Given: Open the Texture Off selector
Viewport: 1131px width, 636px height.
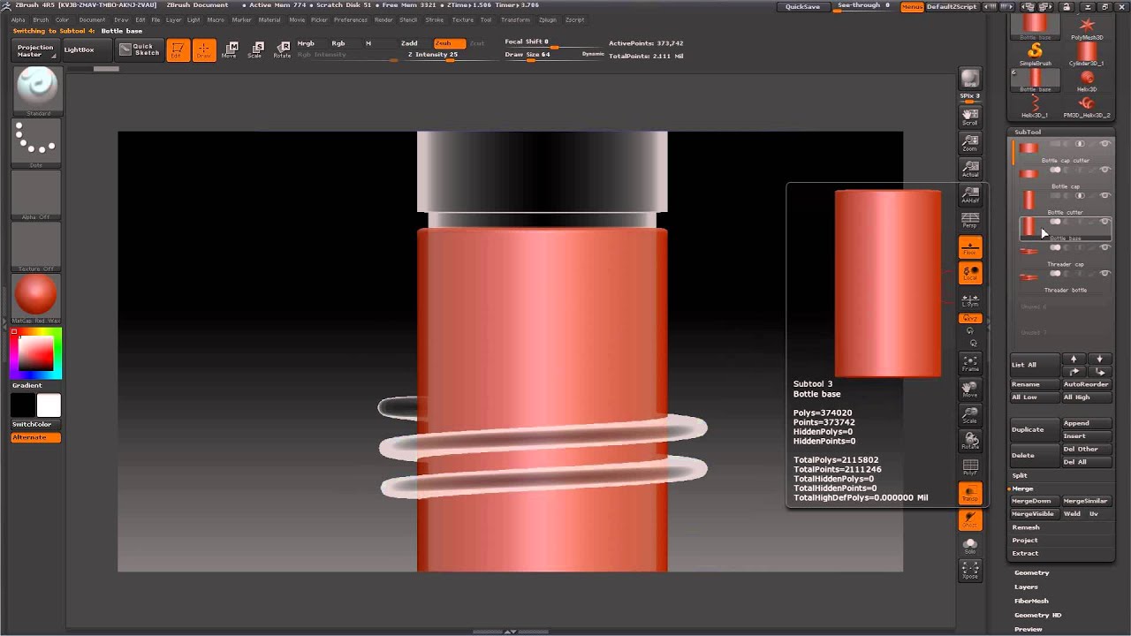Looking at the screenshot, I should pos(37,247).
